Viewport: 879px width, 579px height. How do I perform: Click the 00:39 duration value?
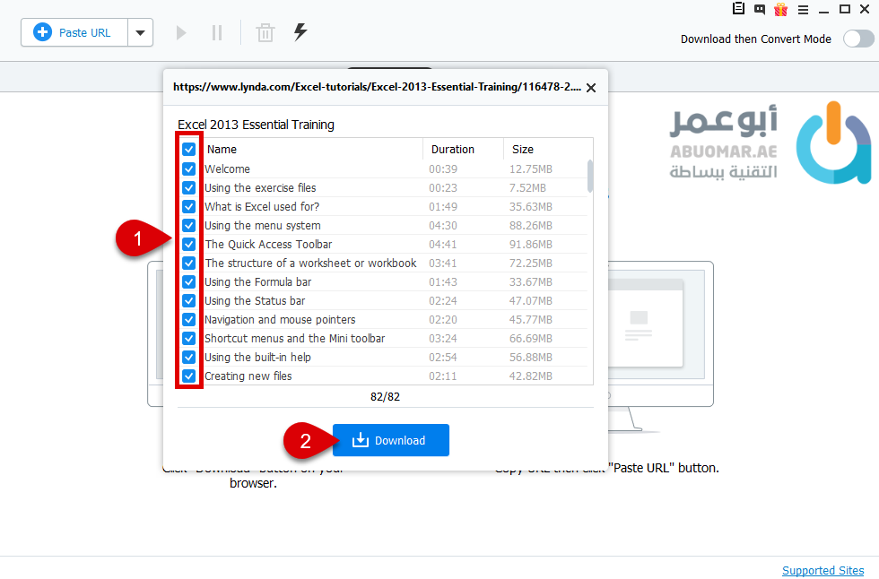443,169
